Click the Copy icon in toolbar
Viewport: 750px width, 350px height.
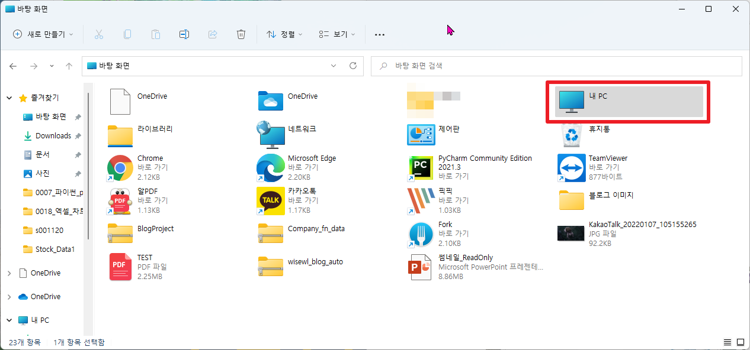pos(127,34)
